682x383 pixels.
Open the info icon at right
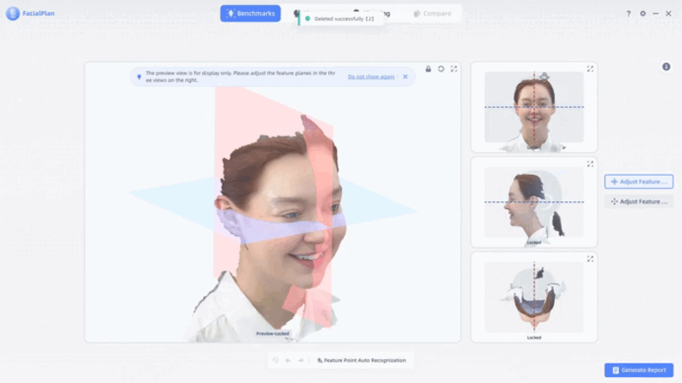666,67
